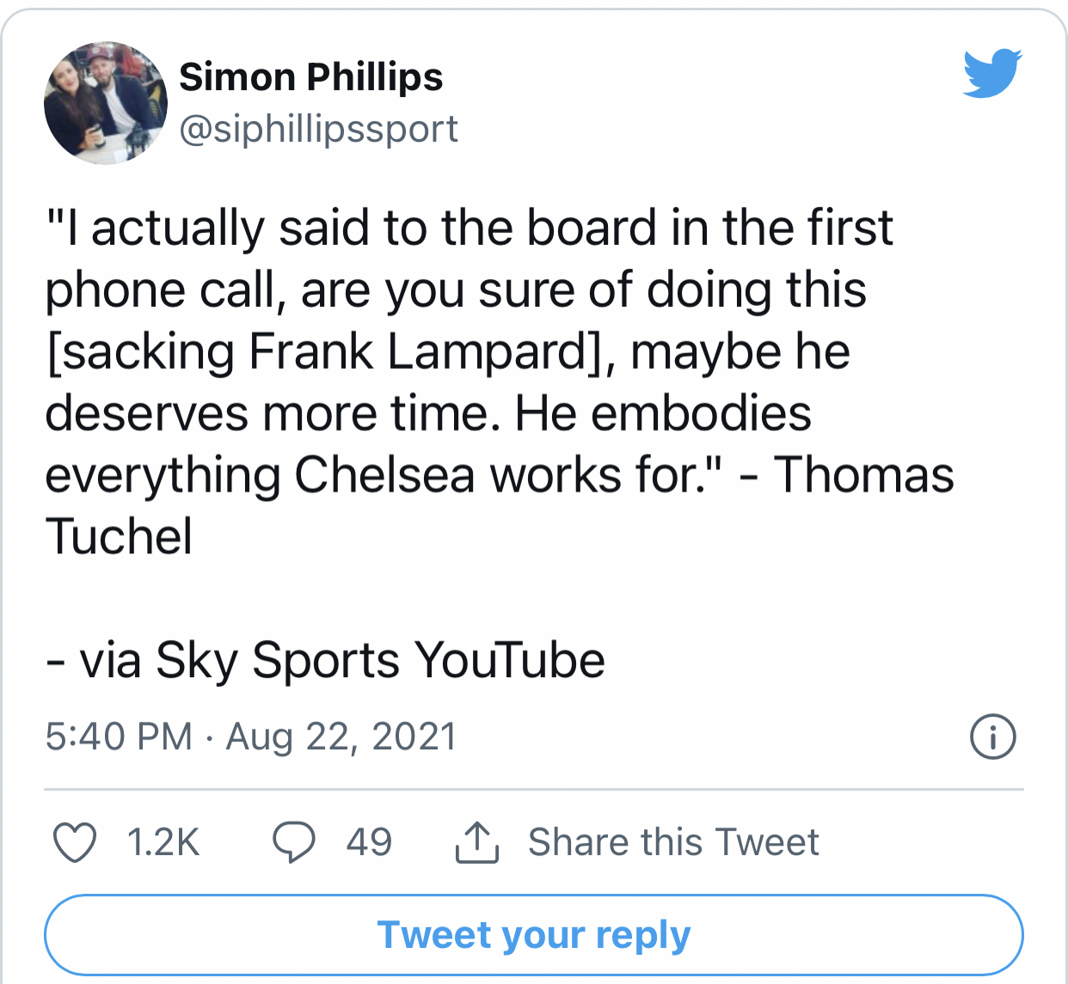Like the tweet with the heart icon
The width and height of the screenshot is (1068, 984).
[x=75, y=842]
